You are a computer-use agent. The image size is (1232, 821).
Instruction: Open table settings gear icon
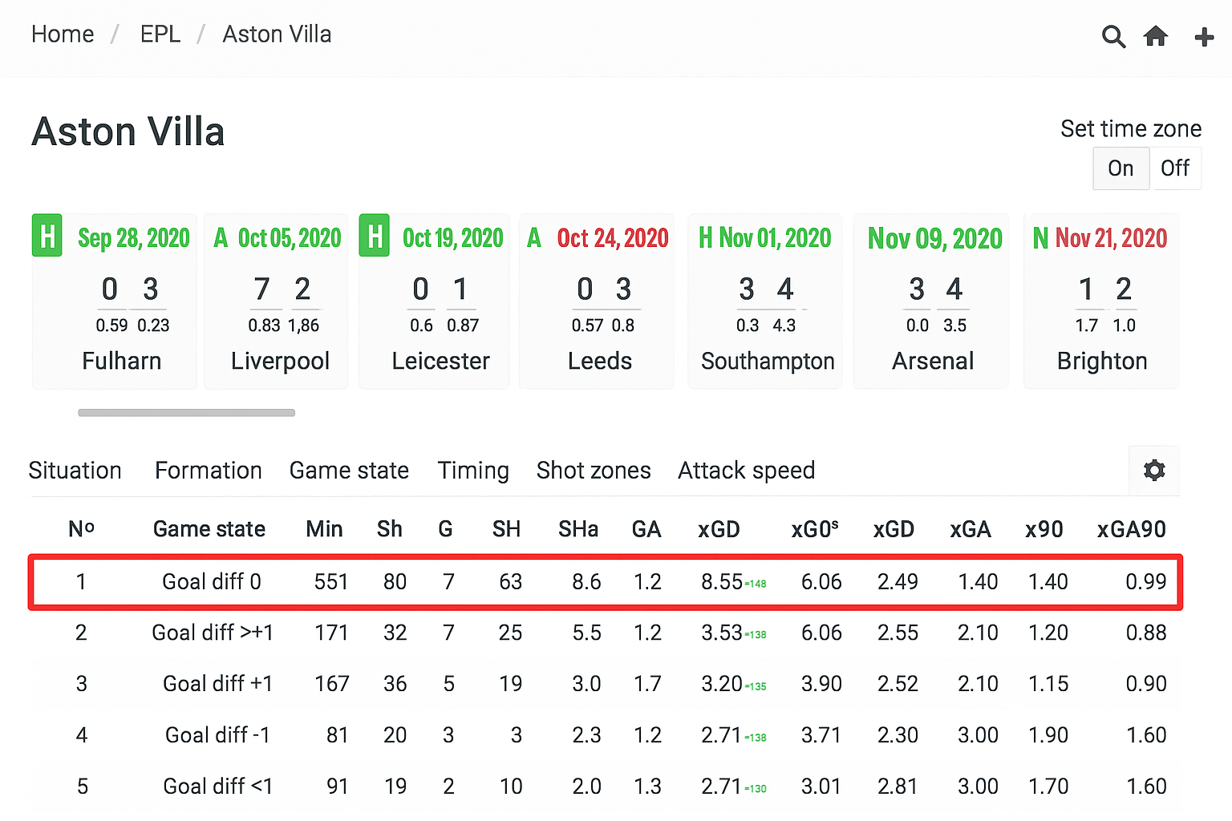tap(1153, 470)
